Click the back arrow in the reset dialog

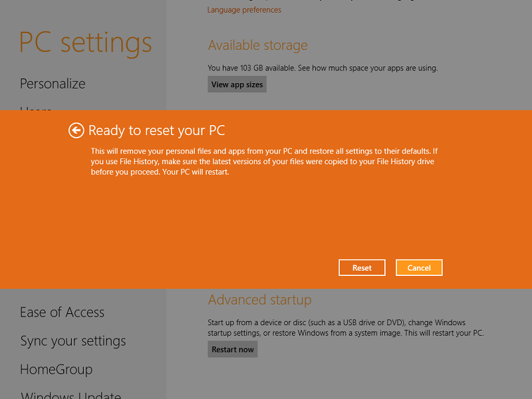(x=76, y=130)
